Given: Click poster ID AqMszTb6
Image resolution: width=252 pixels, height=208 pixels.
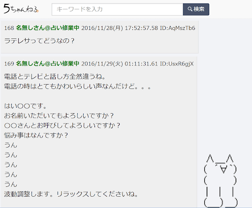Looking at the screenshot, I should coord(178,28).
